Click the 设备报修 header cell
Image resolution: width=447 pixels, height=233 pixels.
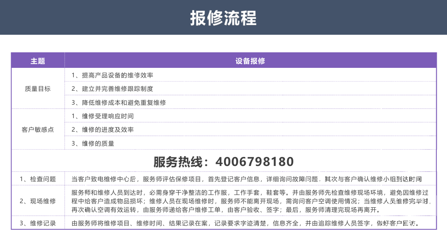coord(250,61)
